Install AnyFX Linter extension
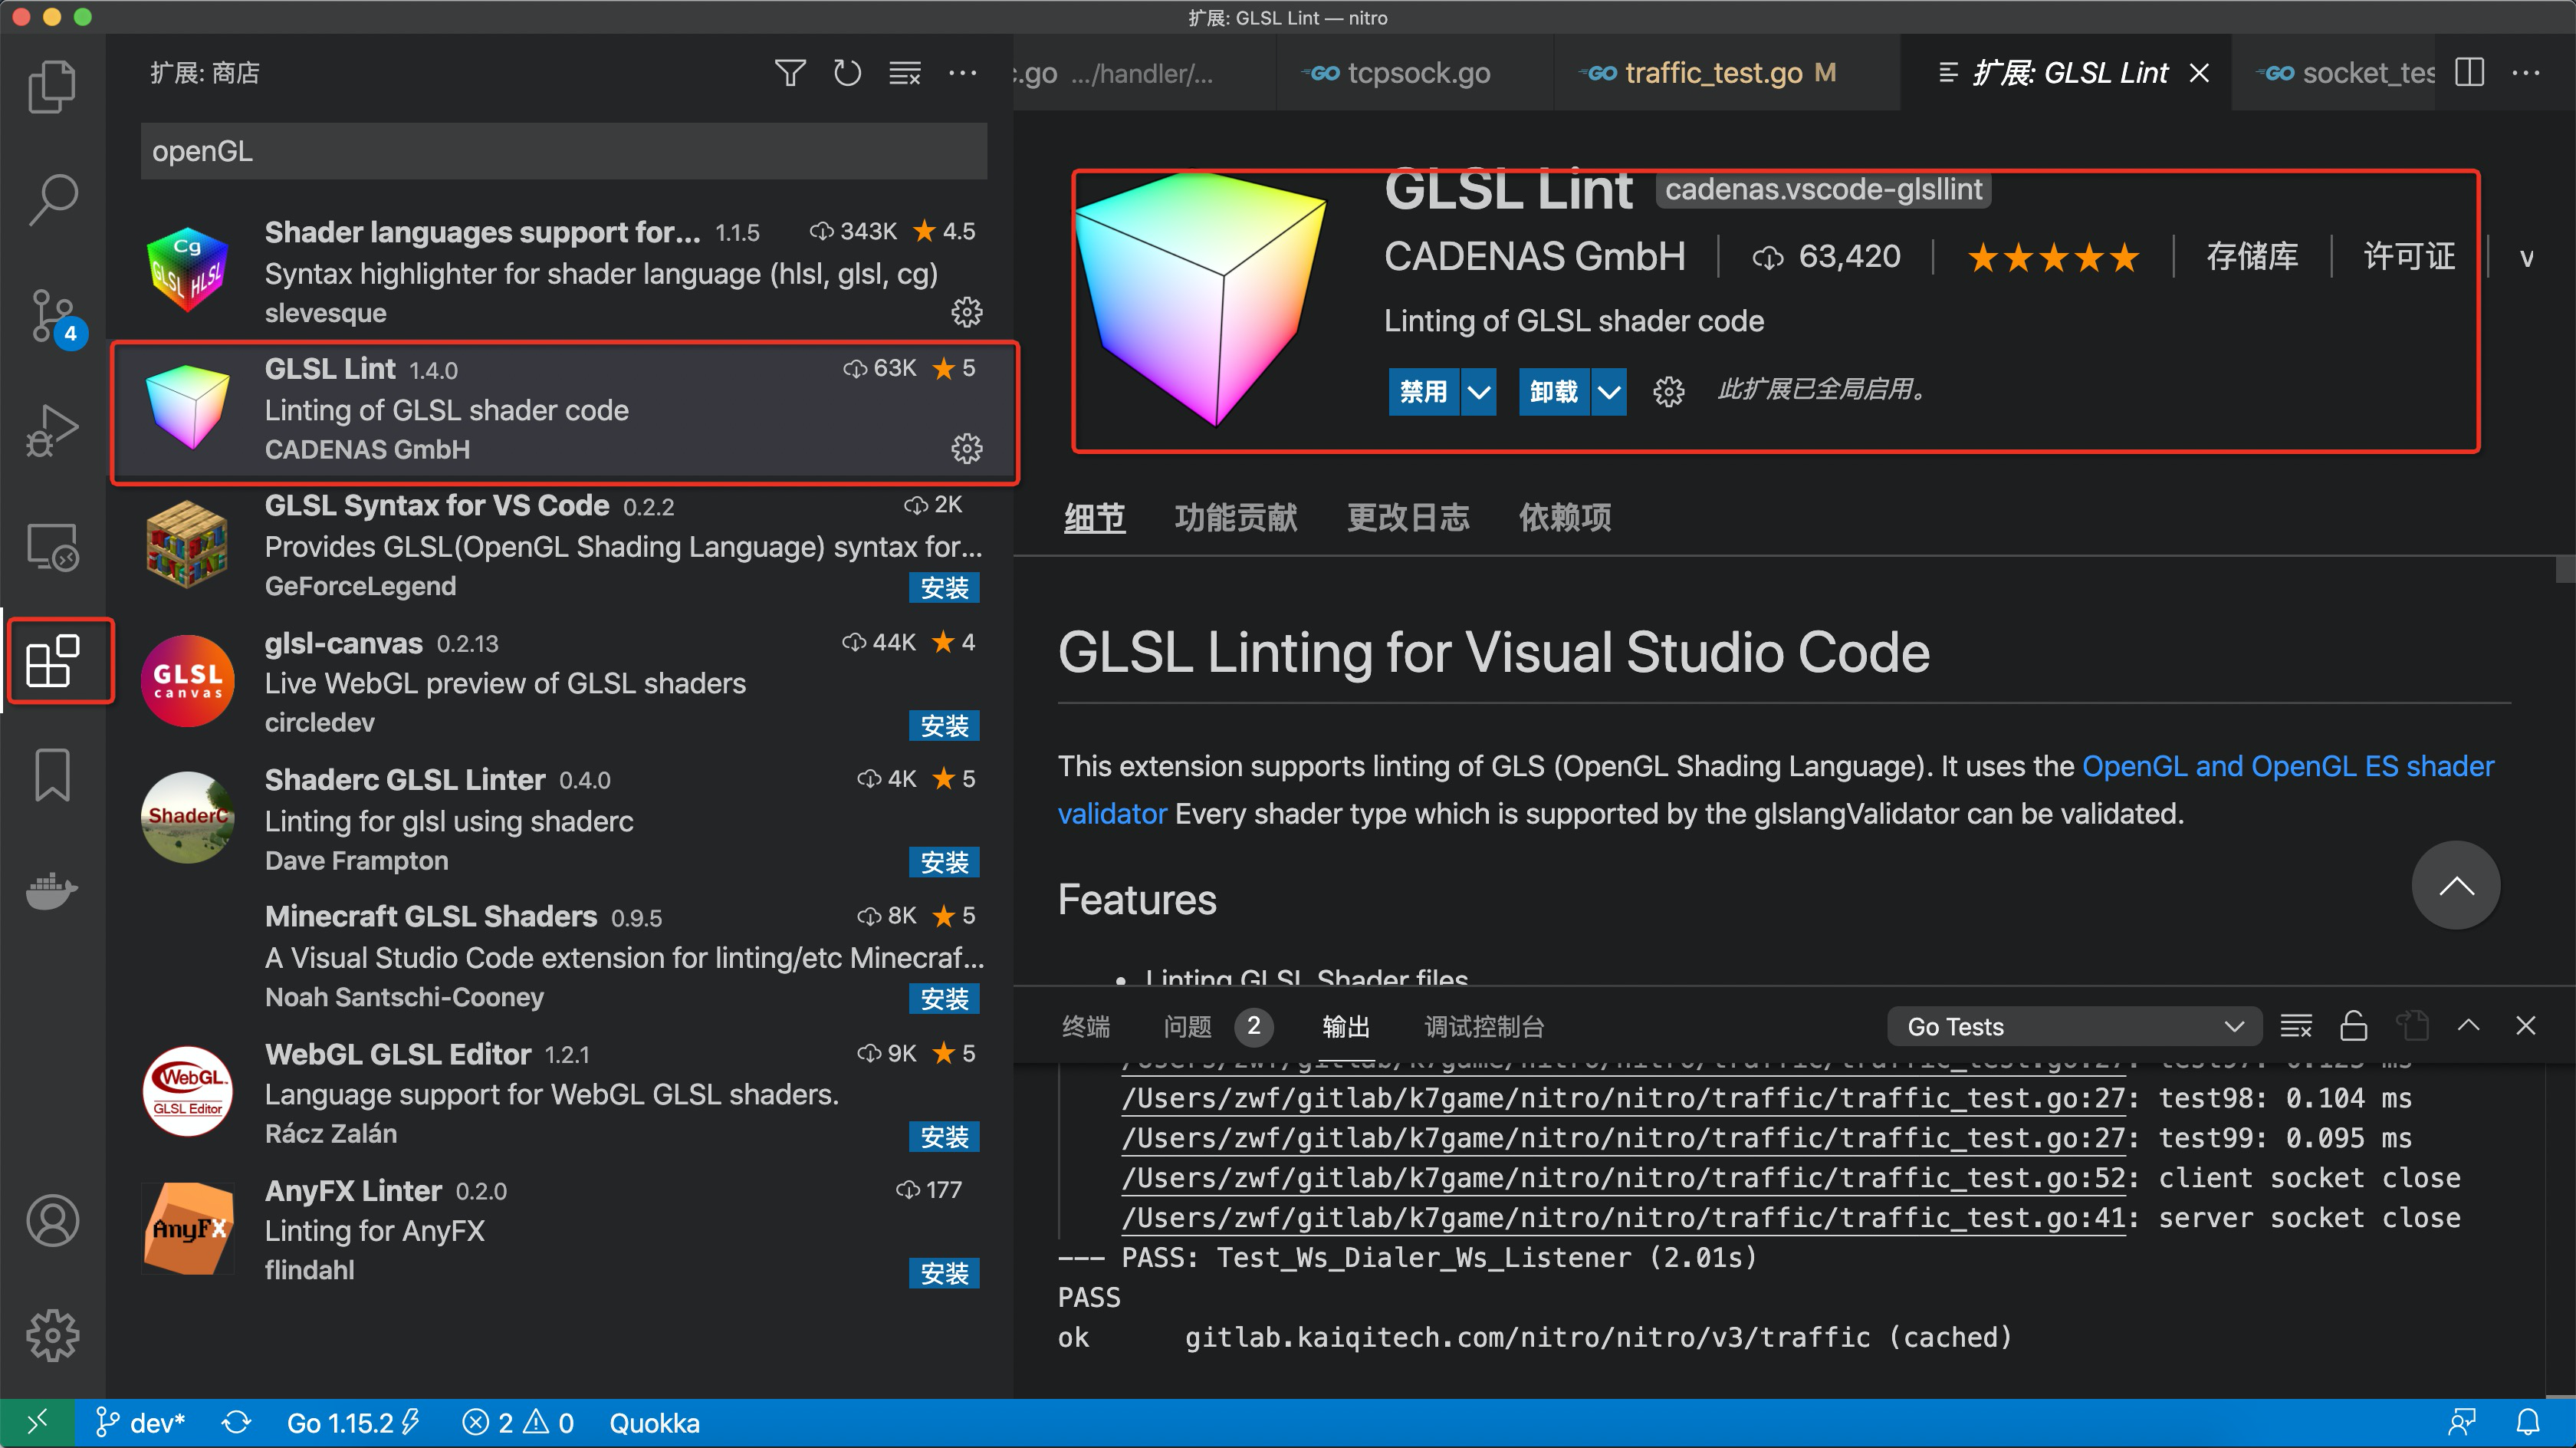This screenshot has width=2576, height=1448. click(944, 1273)
